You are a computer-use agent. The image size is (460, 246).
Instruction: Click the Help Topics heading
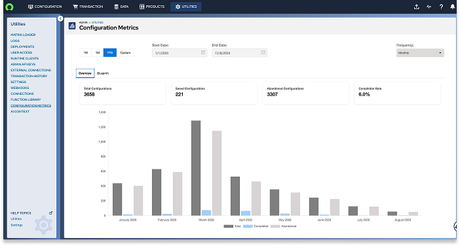21,213
